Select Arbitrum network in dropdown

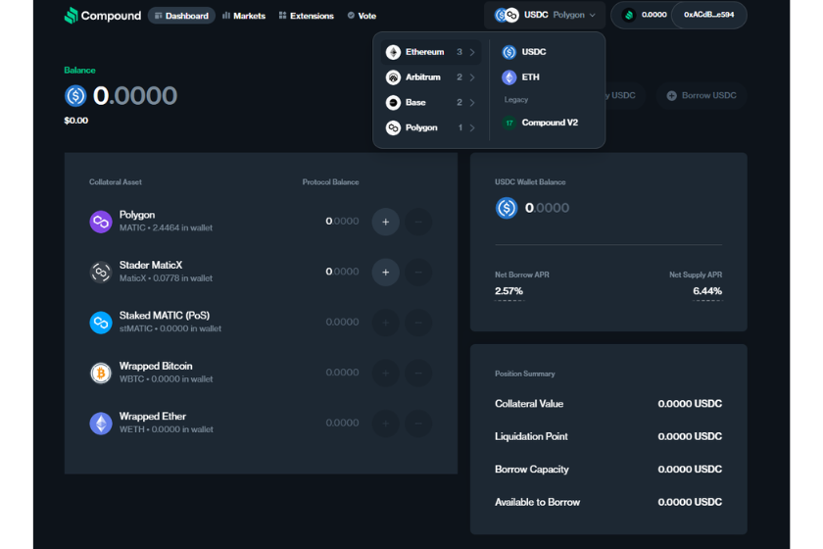click(x=431, y=77)
